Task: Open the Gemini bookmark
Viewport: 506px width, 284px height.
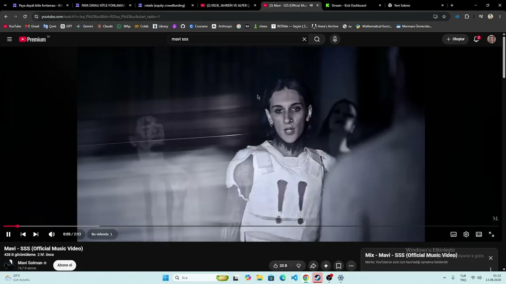Action: [x=85, y=26]
